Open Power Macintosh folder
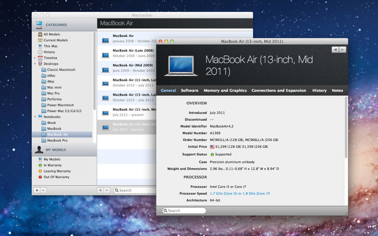The height and width of the screenshot is (236, 378). pyautogui.click(x=43, y=105)
